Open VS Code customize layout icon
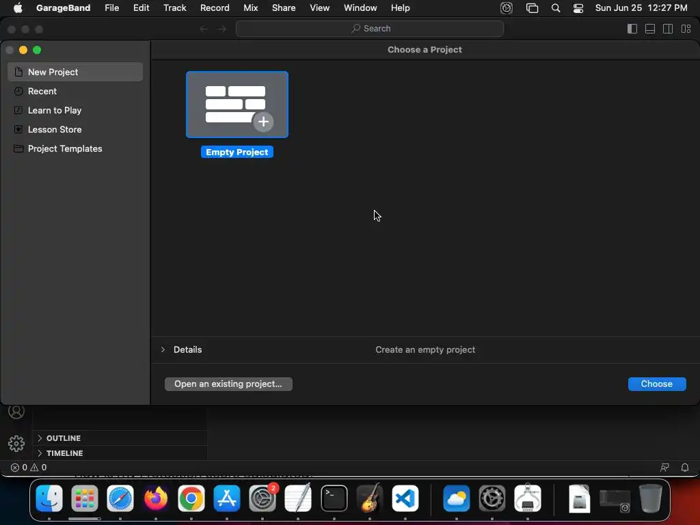The height and width of the screenshot is (525, 700). (686, 29)
